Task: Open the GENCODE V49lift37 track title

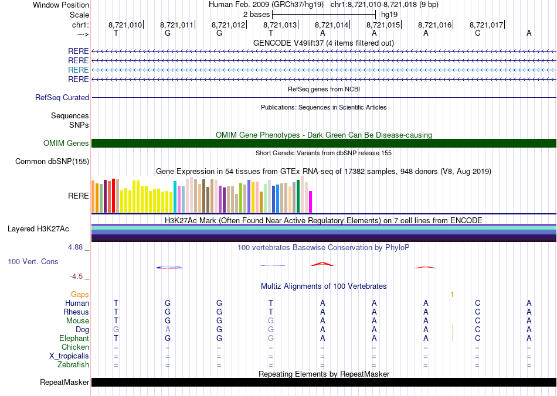Action: [x=323, y=43]
